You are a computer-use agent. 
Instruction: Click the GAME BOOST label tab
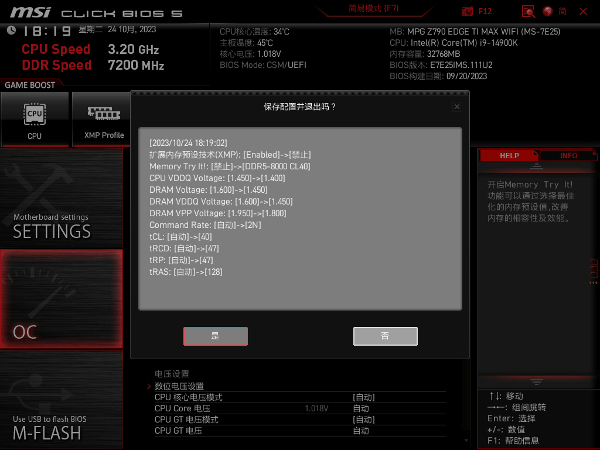30,85
